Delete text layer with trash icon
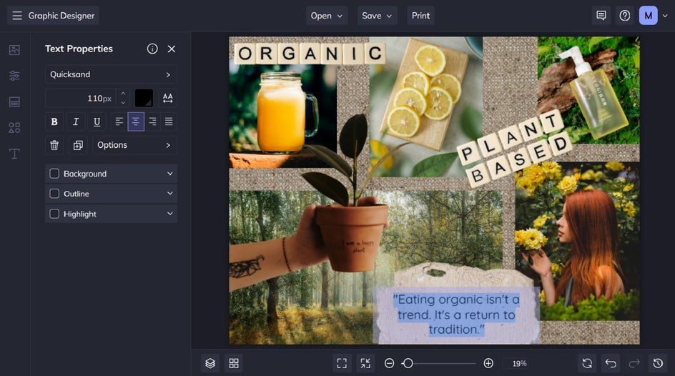 tap(54, 145)
